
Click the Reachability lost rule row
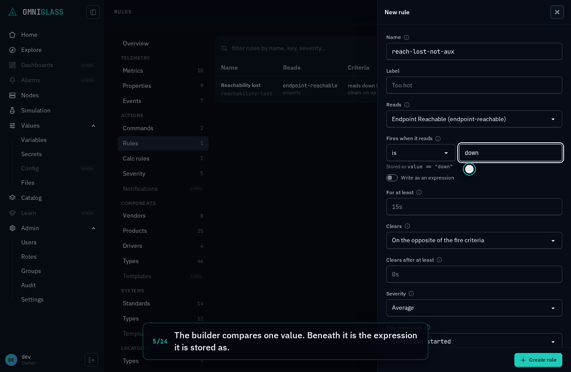296,89
